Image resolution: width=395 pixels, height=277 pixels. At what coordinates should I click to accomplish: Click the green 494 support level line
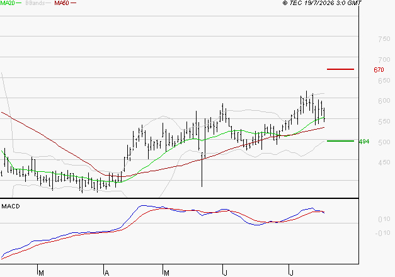(x=340, y=141)
